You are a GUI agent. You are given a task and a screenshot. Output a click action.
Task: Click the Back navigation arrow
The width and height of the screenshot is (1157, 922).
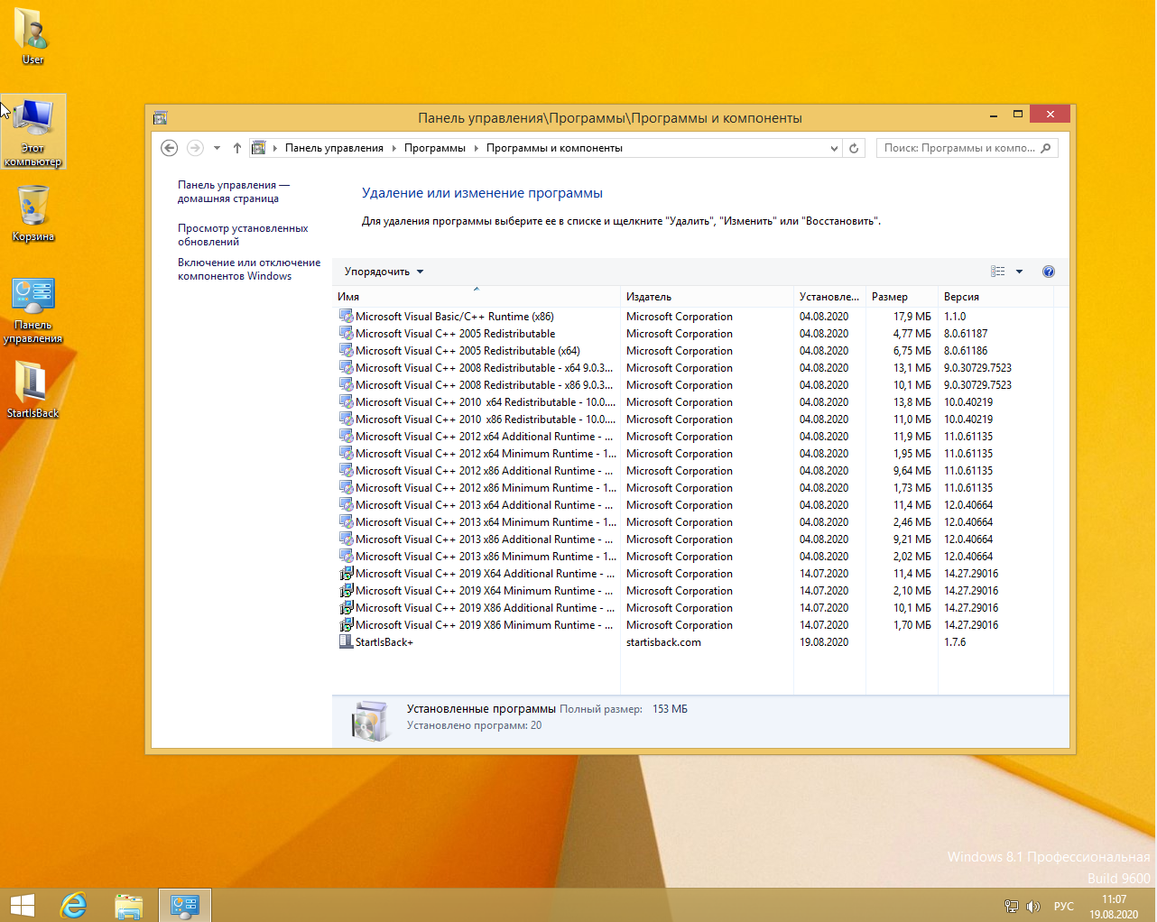pos(169,148)
